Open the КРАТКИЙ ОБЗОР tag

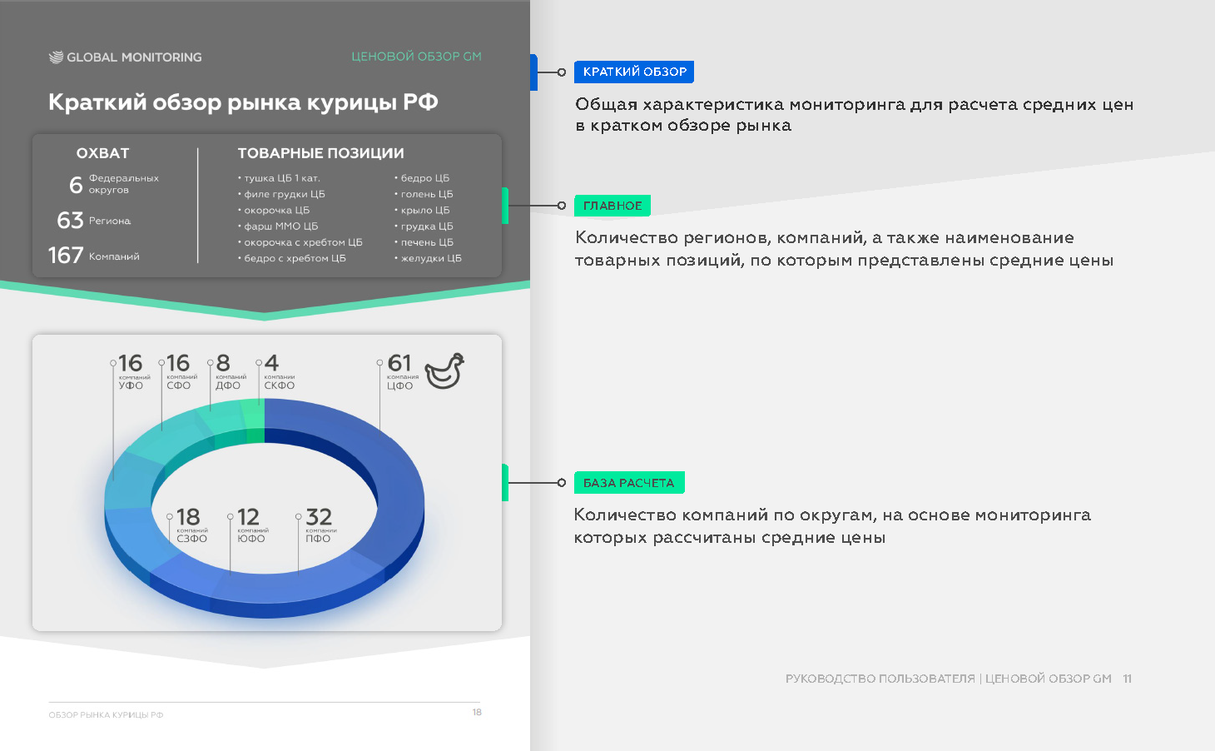pos(634,72)
